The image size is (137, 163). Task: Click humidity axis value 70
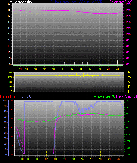pos(5,117)
